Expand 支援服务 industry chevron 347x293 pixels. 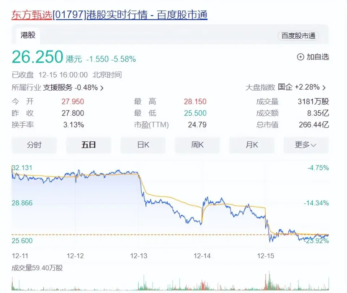102,88
